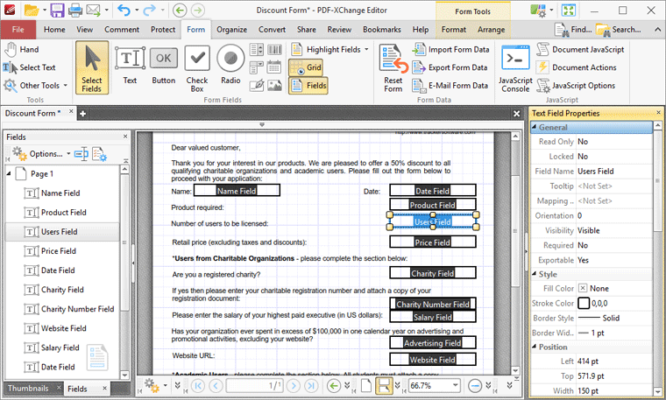Viewport: 666px width, 400px height.
Task: Click the Fill Color None swatch
Action: 583,289
